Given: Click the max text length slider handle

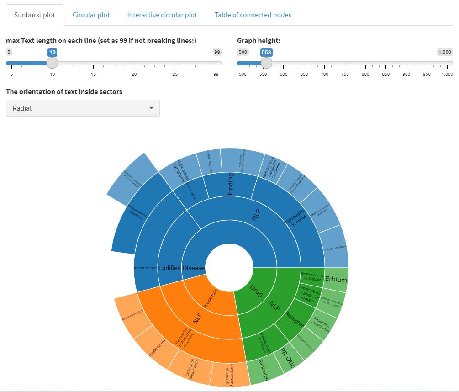Looking at the screenshot, I should 53,63.
